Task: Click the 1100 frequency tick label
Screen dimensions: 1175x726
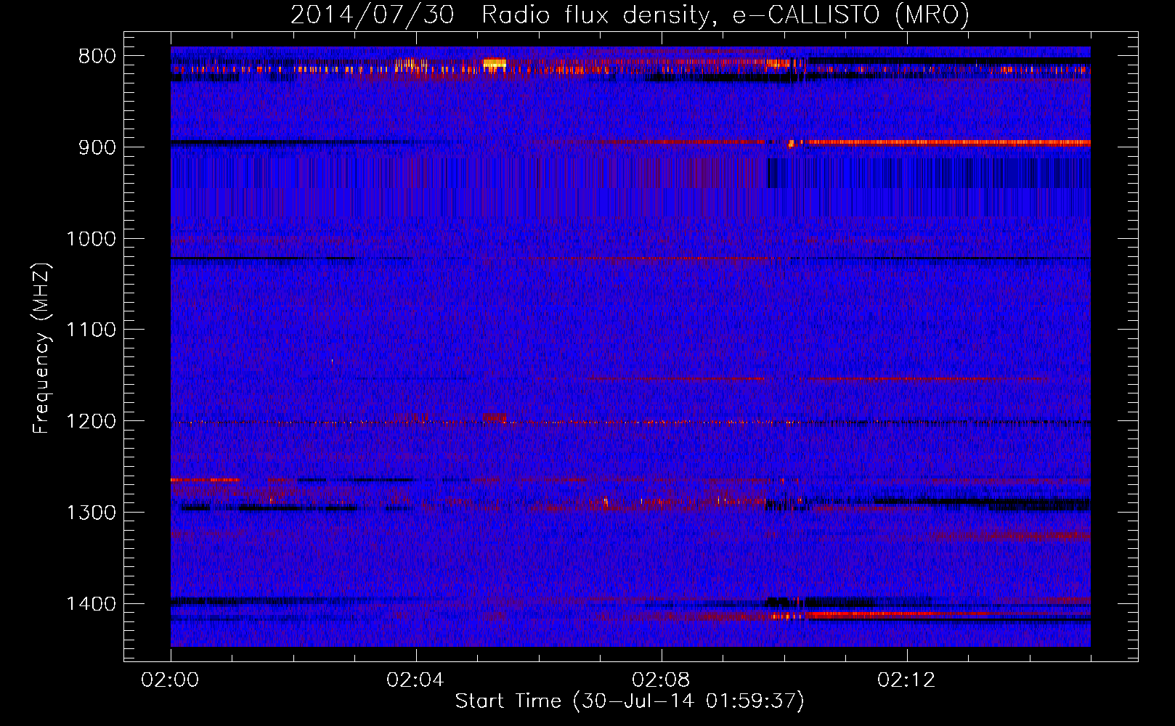Action: pos(92,330)
